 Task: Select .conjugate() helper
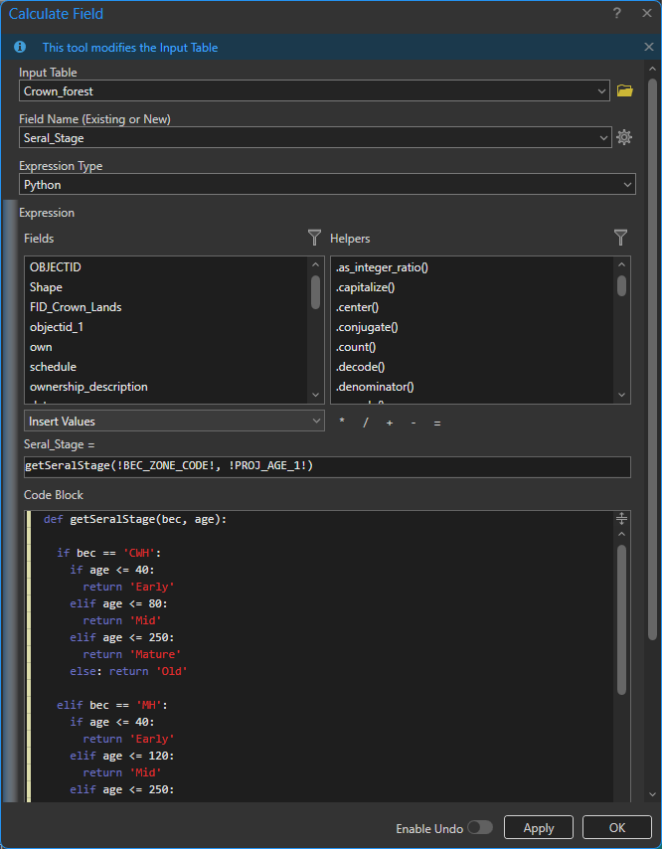[472, 327]
